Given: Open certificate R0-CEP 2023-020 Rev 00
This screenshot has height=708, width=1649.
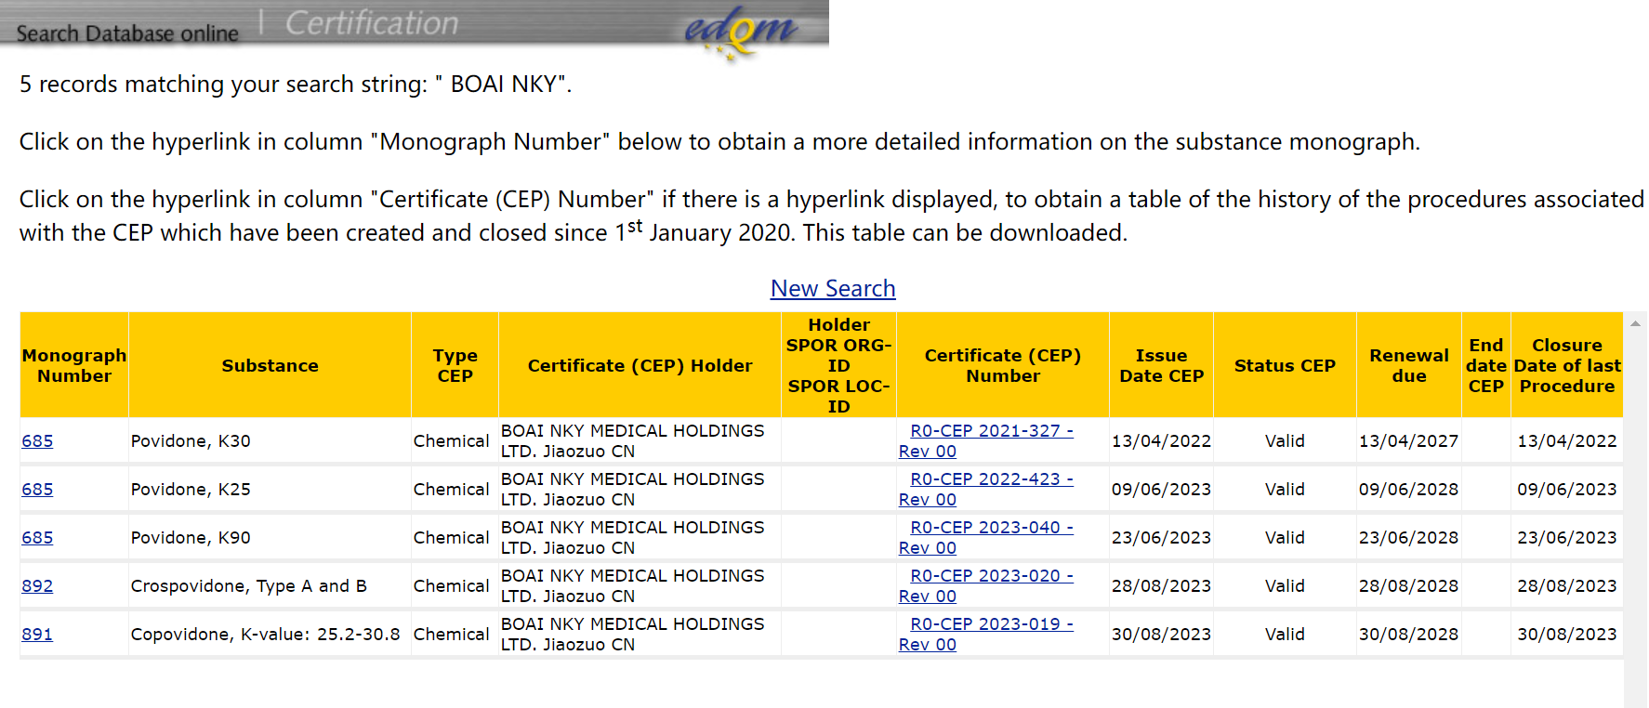Looking at the screenshot, I should (x=991, y=576).
